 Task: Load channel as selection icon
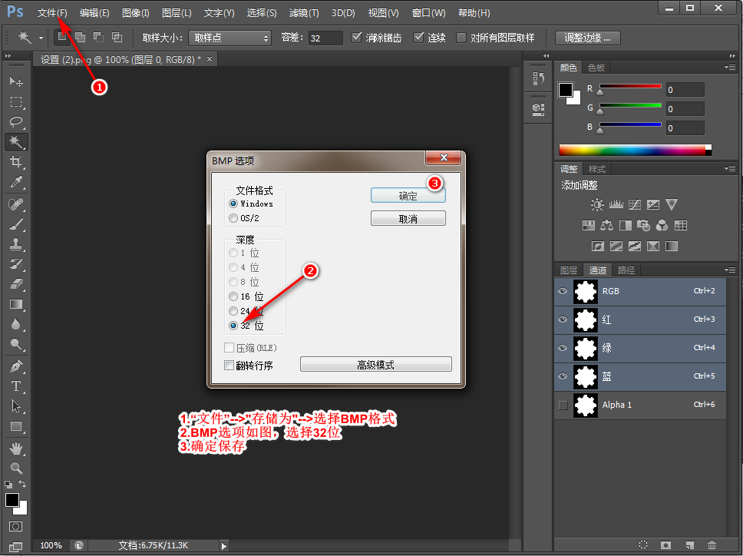pyautogui.click(x=643, y=545)
